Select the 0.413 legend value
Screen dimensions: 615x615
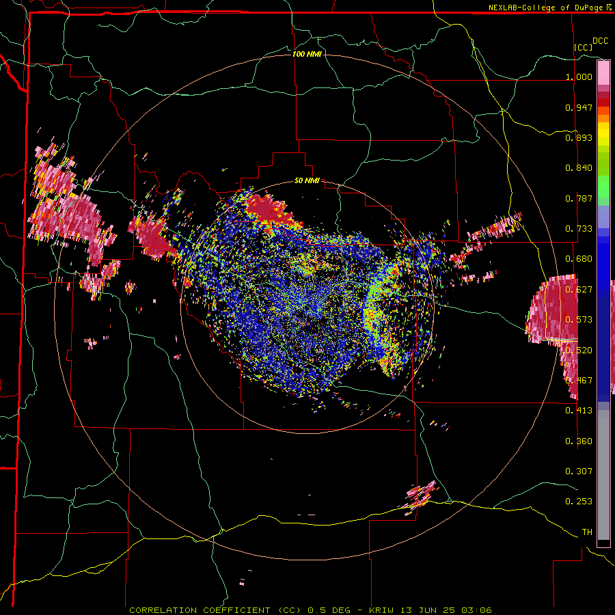tap(579, 411)
